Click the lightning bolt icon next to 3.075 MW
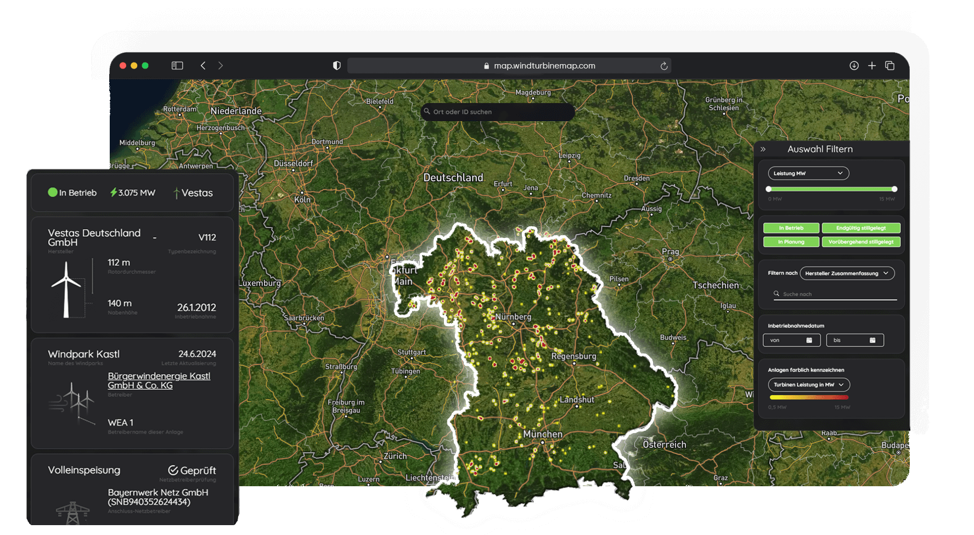The height and width of the screenshot is (535, 974). tap(114, 192)
